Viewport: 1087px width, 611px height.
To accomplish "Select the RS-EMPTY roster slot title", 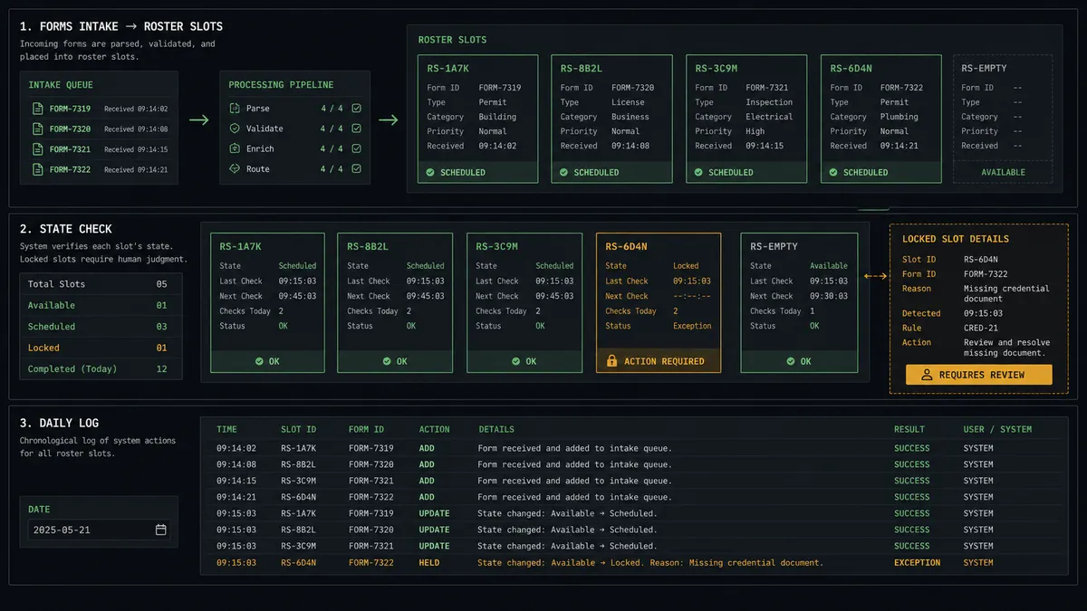I will tap(984, 68).
